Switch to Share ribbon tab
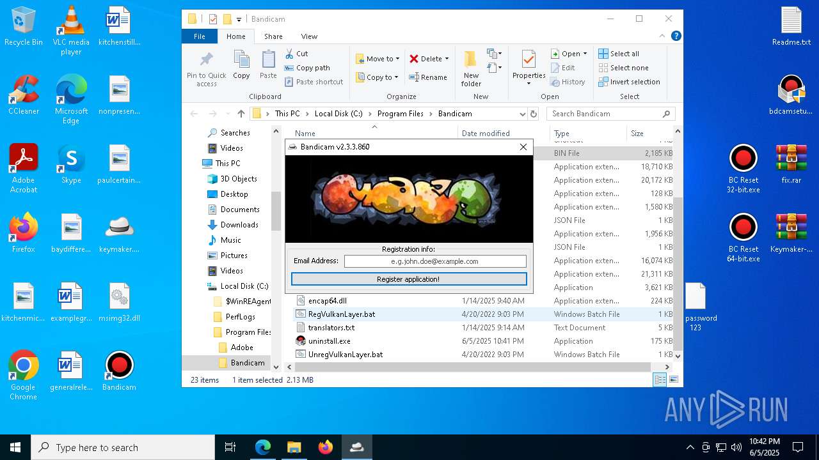This screenshot has width=819, height=460. 273,36
